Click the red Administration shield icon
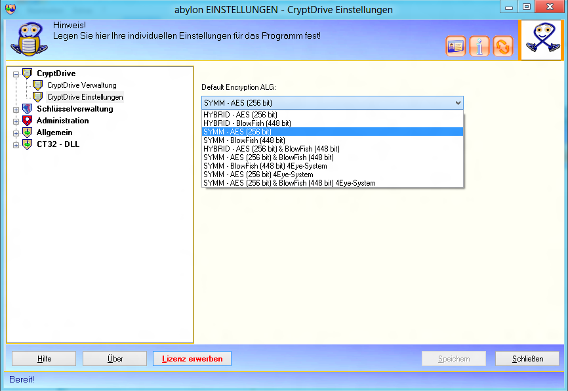The image size is (568, 391). coord(27,121)
